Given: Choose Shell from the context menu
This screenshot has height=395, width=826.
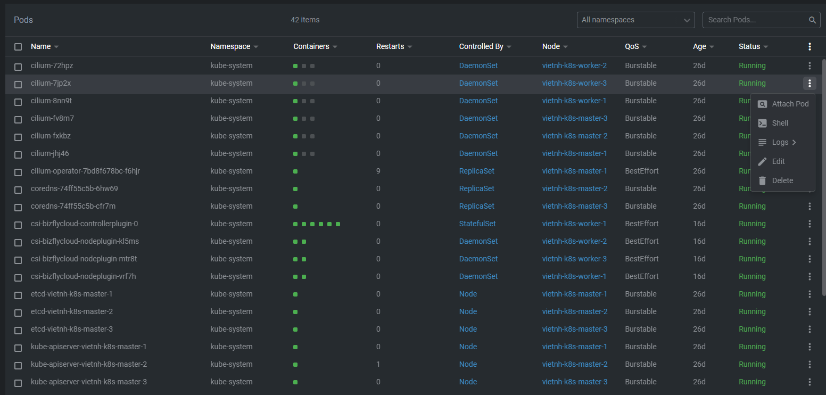Looking at the screenshot, I should tap(780, 124).
